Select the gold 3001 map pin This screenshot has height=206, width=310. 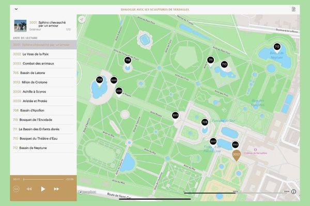tap(237, 155)
